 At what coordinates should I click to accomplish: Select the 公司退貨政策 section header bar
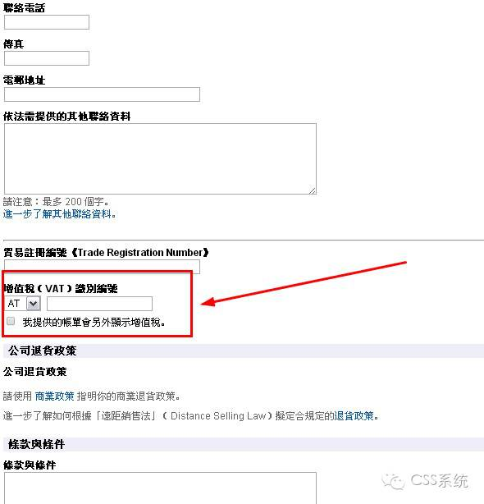pos(244,351)
